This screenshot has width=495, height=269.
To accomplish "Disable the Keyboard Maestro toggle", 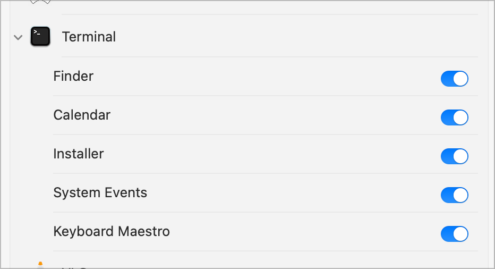I will point(454,234).
